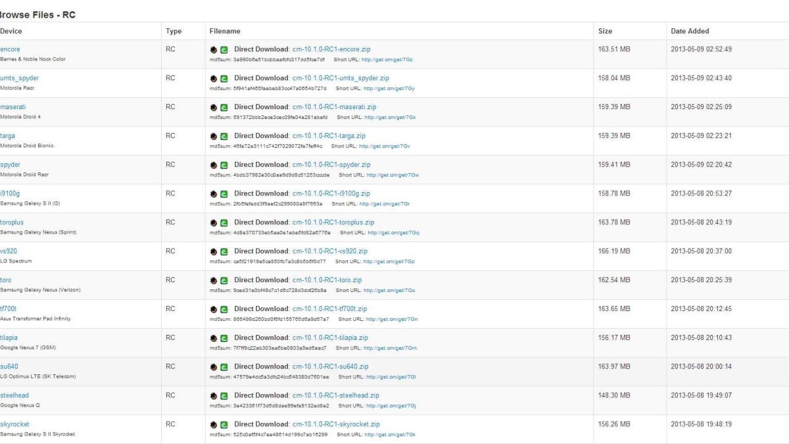Click the black round icon beside targa.zip
This screenshot has width=789, height=444.
[214, 136]
